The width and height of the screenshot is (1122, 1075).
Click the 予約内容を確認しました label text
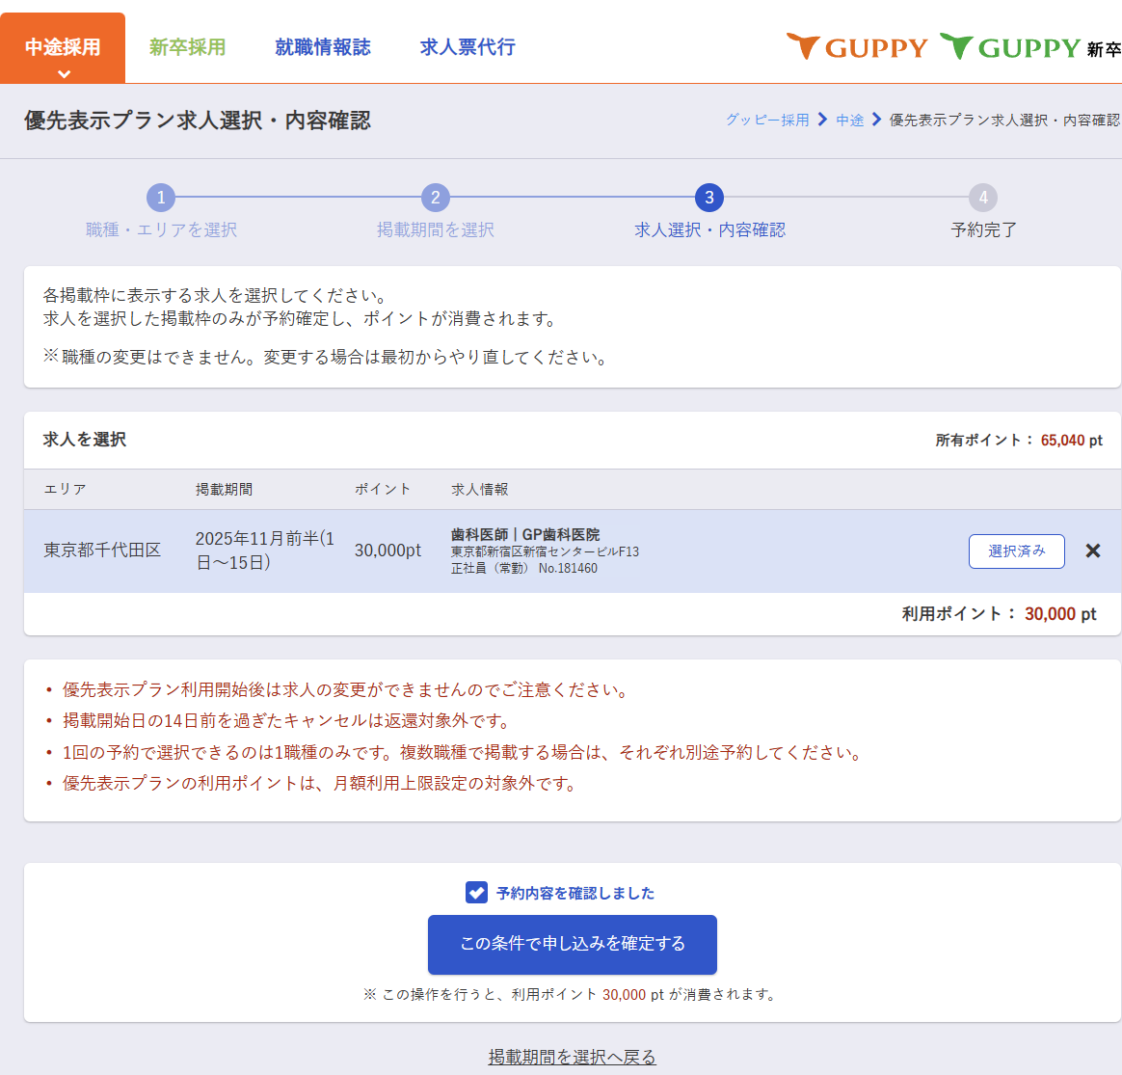point(575,894)
